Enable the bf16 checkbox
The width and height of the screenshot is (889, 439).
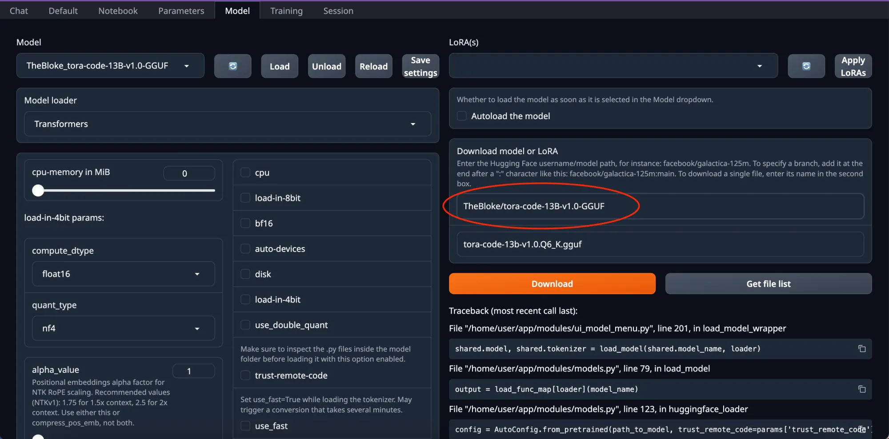coord(245,223)
